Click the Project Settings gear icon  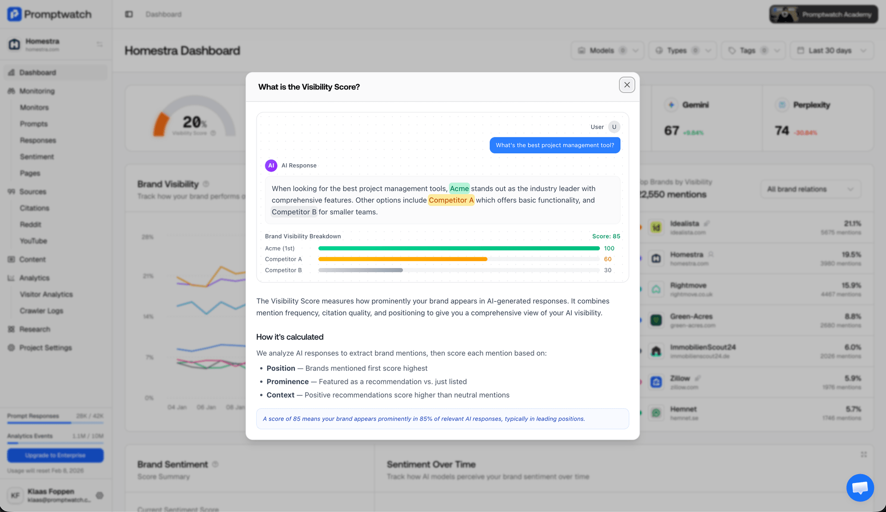11,348
